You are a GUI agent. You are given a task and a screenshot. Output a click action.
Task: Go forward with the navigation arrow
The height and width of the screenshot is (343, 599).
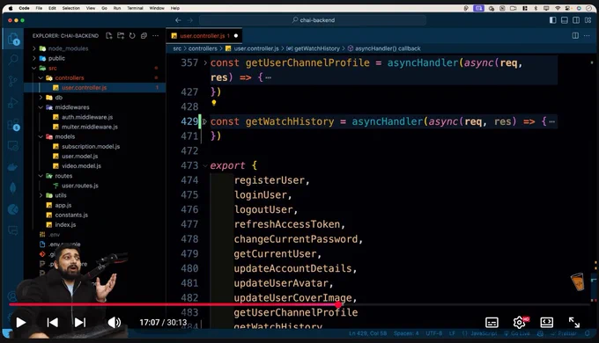point(190,20)
